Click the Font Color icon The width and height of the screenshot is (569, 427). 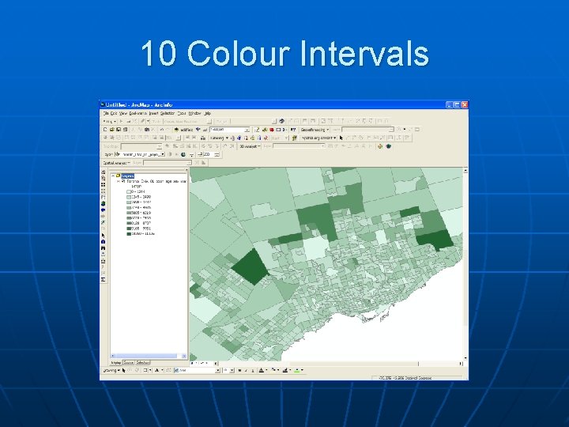(x=262, y=370)
